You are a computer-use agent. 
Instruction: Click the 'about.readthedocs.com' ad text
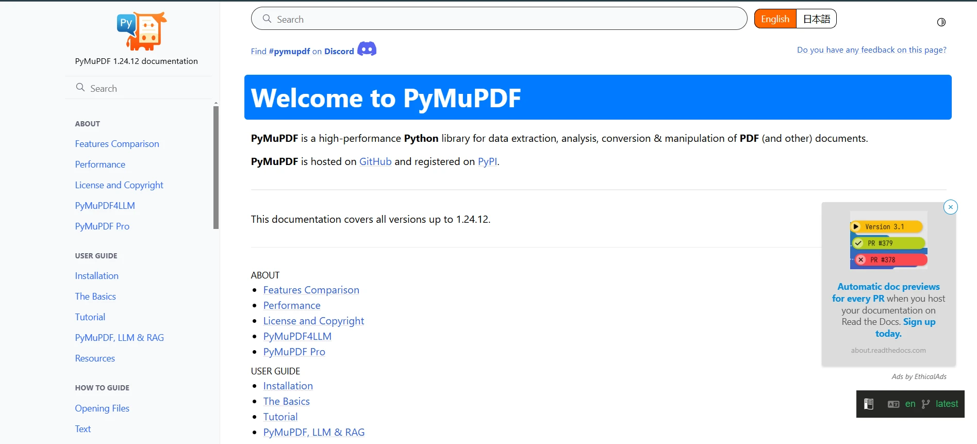point(888,350)
